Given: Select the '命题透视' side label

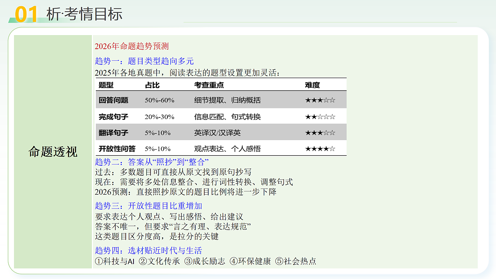Looking at the screenshot, I should click(x=53, y=152).
